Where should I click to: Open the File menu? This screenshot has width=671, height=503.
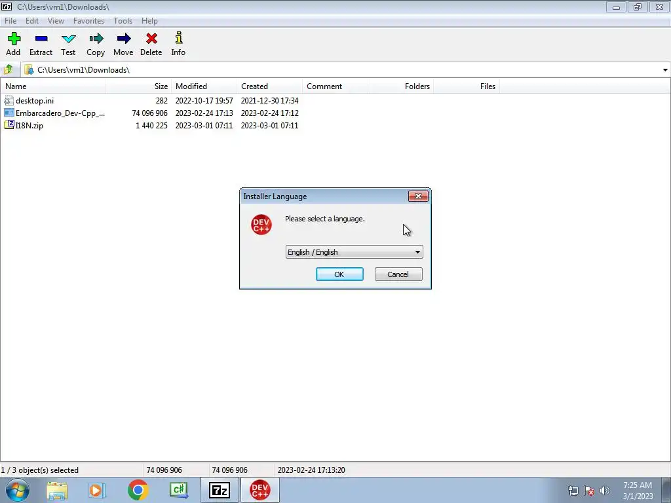[10, 20]
